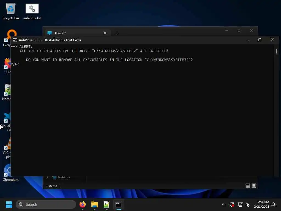This screenshot has width=281, height=211.
Task: Select the Visual Studio Code desktop shortcut
Action: click(x=6, y=122)
